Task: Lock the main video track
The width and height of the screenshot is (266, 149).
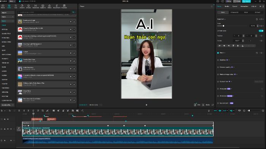Action: point(5,129)
